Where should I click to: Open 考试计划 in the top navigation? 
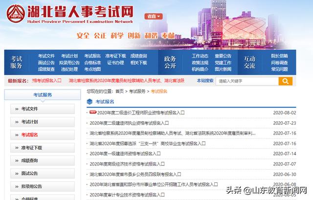click(x=69, y=56)
